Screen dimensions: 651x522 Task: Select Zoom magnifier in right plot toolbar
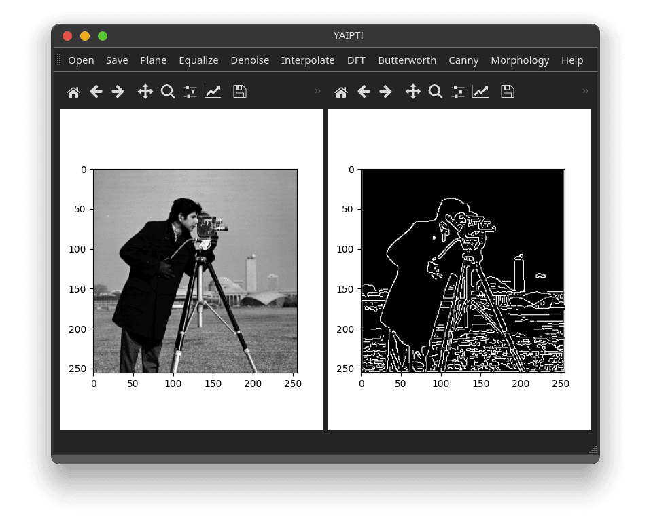point(436,92)
